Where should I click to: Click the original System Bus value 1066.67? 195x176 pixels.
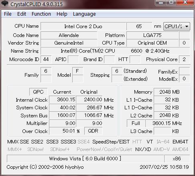click(89, 115)
